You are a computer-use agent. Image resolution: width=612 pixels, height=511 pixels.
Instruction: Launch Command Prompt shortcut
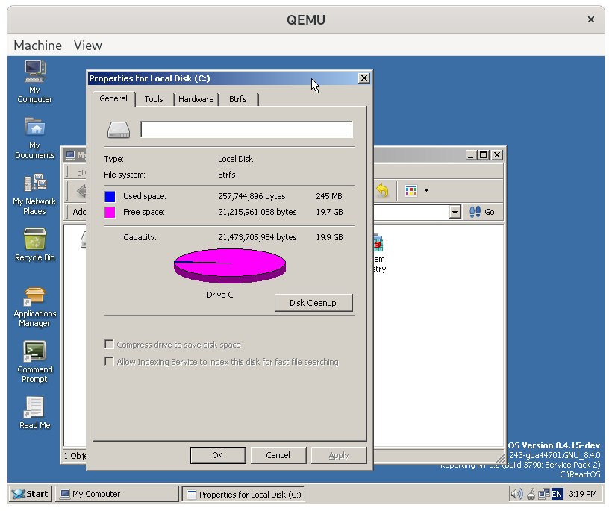35,362
